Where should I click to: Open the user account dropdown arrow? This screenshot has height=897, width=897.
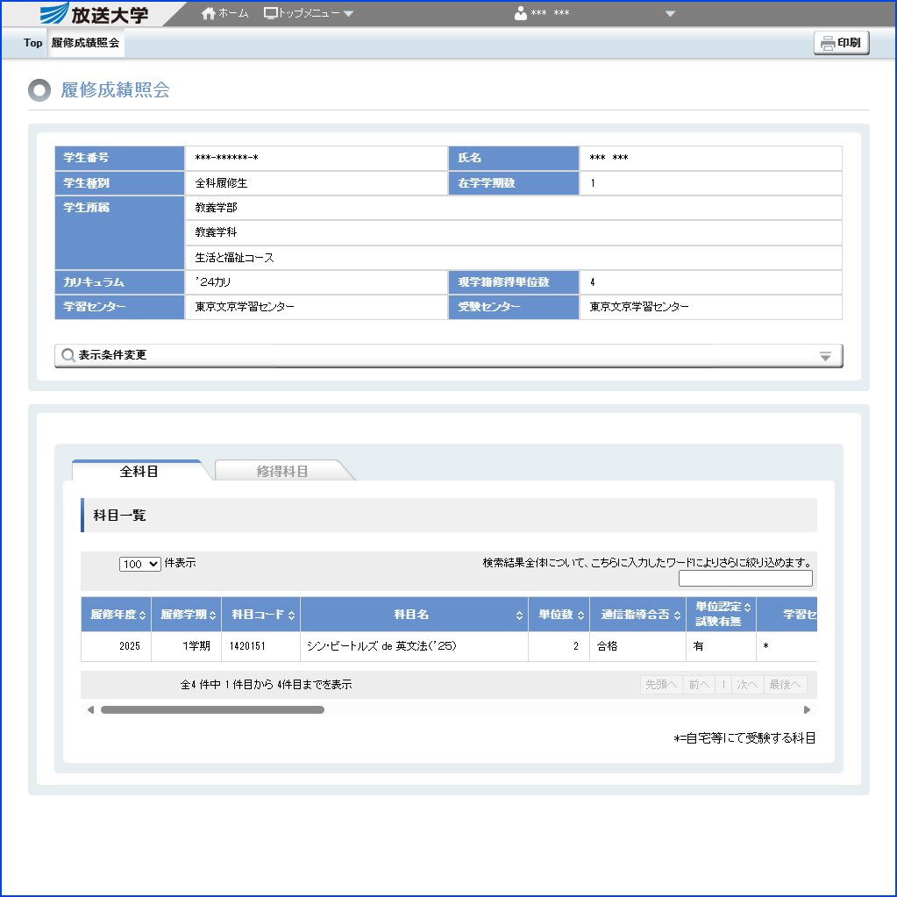(671, 13)
